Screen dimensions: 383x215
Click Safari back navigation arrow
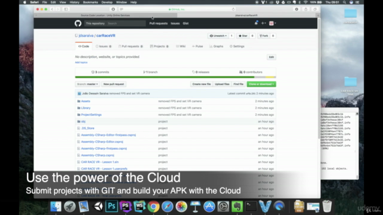click(52, 10)
